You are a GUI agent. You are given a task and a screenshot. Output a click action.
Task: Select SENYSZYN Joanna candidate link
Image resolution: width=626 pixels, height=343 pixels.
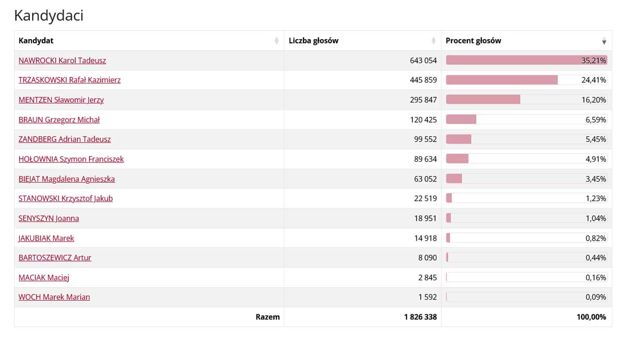(49, 218)
